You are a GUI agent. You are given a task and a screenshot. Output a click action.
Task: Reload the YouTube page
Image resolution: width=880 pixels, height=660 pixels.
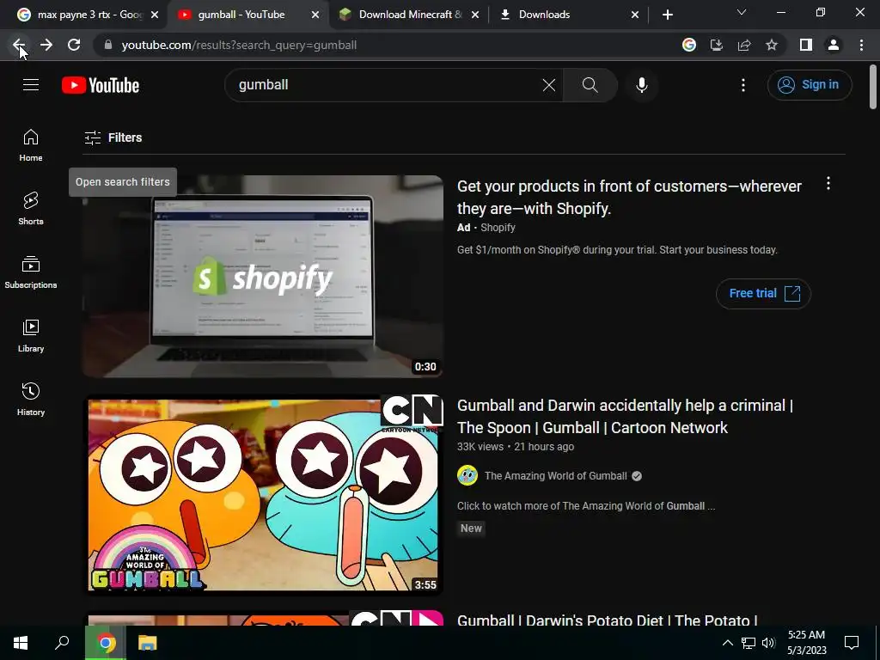(x=74, y=45)
